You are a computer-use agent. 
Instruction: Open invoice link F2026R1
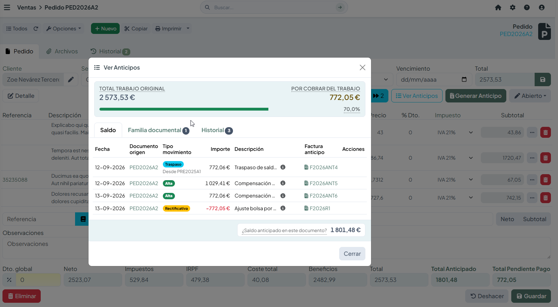pos(317,208)
